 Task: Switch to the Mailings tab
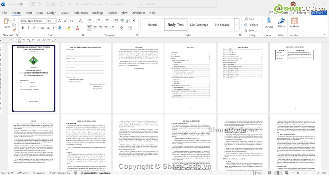[98, 13]
